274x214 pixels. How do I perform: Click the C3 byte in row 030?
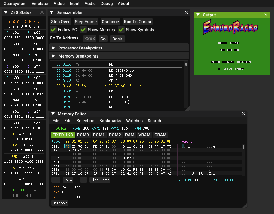(x=123, y=158)
